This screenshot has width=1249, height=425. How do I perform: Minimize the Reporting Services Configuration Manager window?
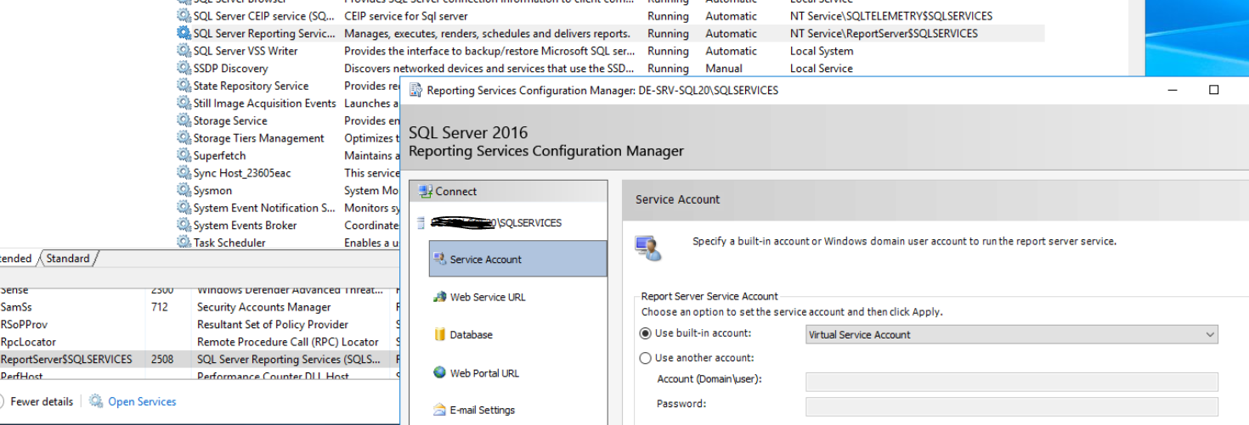[x=1174, y=89]
